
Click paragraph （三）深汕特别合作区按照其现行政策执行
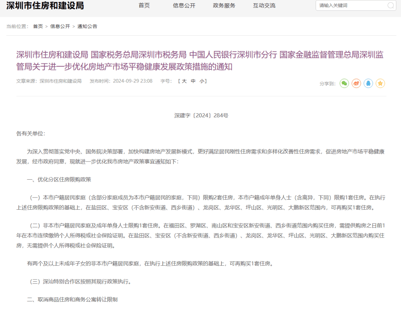click(x=81, y=282)
